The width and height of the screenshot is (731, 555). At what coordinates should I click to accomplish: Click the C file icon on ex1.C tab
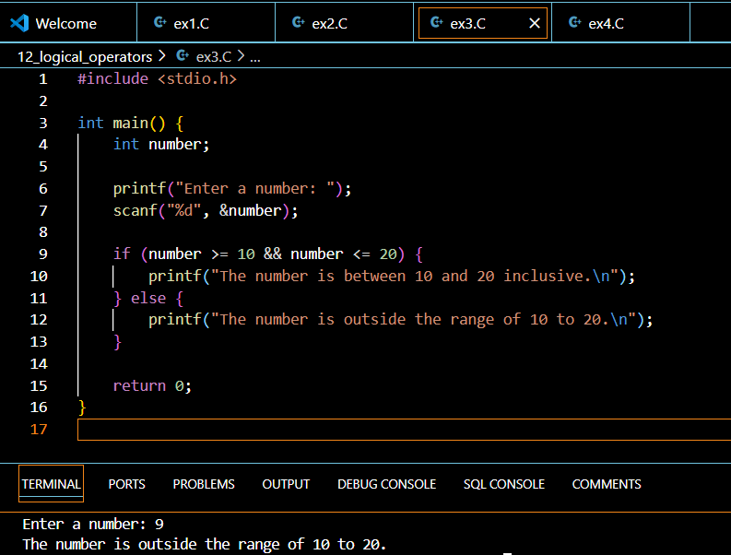(160, 23)
